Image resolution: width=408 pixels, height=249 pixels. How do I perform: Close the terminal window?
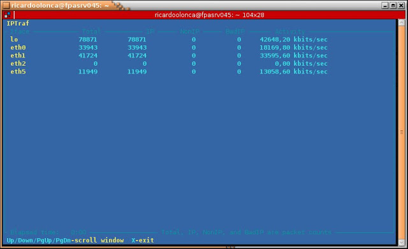401,5
